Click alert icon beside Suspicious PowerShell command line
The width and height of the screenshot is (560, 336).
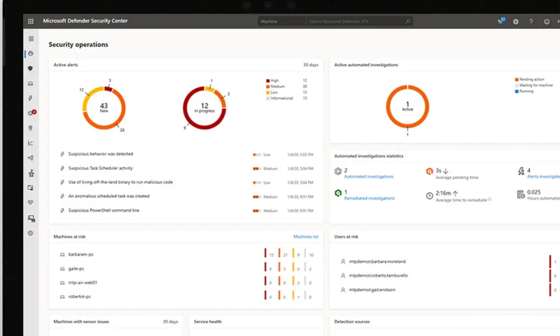coord(62,210)
